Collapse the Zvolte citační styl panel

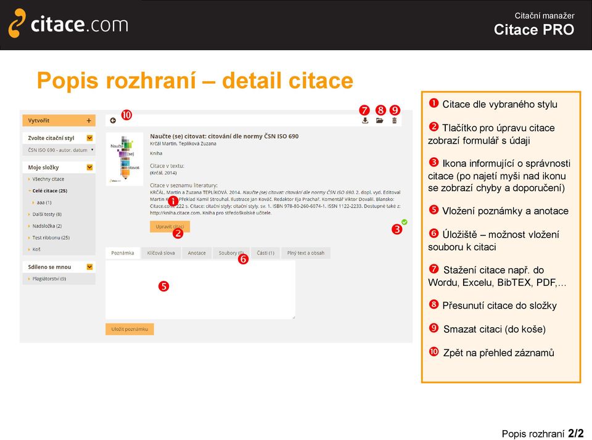[x=89, y=138]
